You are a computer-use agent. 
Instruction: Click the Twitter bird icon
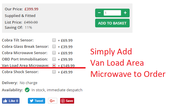(32, 101)
